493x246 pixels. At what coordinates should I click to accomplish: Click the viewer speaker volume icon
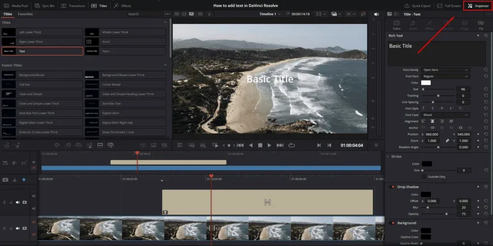pos(376,14)
